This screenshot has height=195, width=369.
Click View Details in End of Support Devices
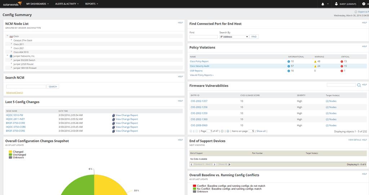(355, 140)
